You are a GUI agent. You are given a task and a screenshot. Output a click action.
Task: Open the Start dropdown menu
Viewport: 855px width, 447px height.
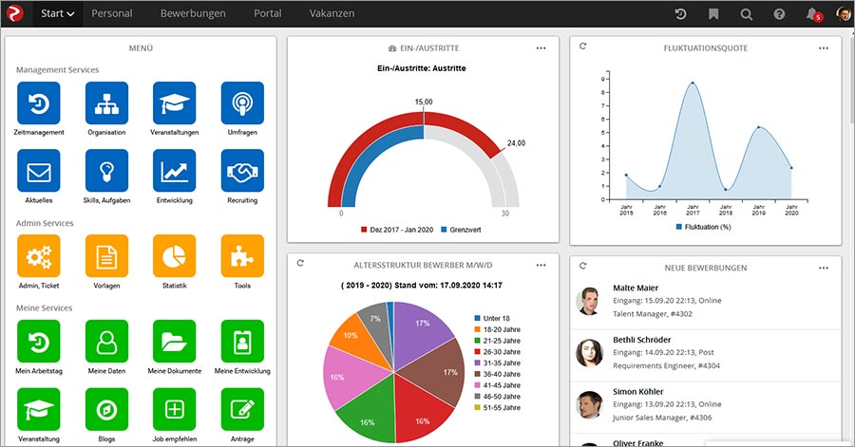(x=57, y=13)
